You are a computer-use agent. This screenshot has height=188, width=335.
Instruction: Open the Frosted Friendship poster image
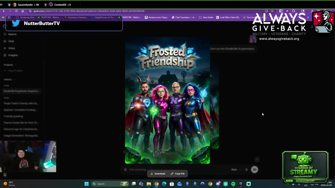pos(167,100)
